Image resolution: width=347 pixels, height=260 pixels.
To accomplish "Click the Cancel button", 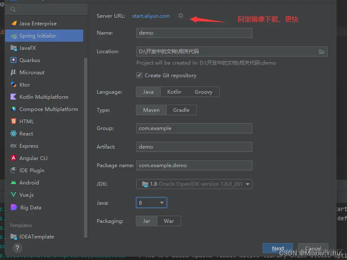I will click(313, 248).
